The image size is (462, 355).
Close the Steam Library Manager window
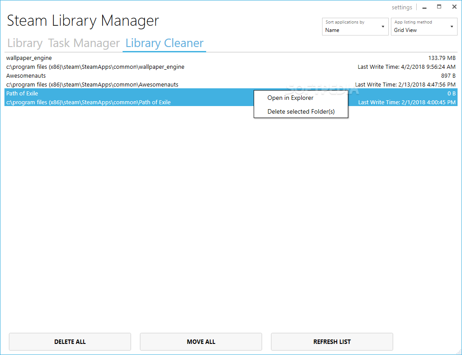click(454, 7)
